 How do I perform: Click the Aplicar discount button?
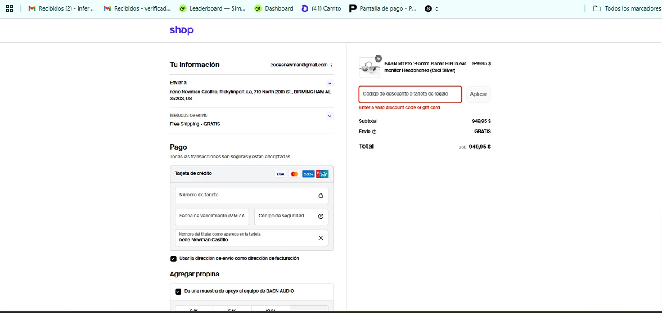[x=479, y=94]
